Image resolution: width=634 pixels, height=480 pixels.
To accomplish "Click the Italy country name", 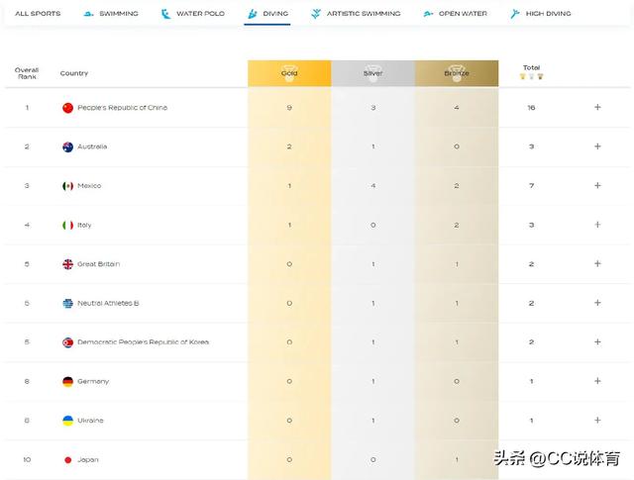I will 84,225.
